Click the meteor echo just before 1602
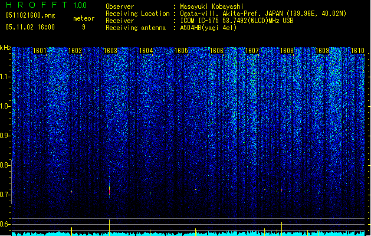This screenshot has height=236, width=371. tap(71, 192)
